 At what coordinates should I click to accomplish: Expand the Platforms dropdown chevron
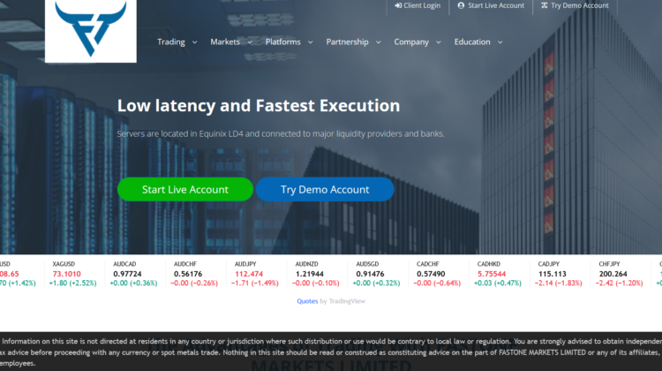(311, 42)
